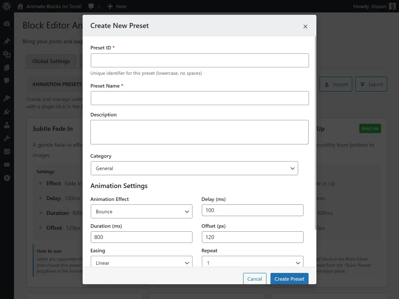
Task: Click the Create Preset button
Action: tap(289, 279)
